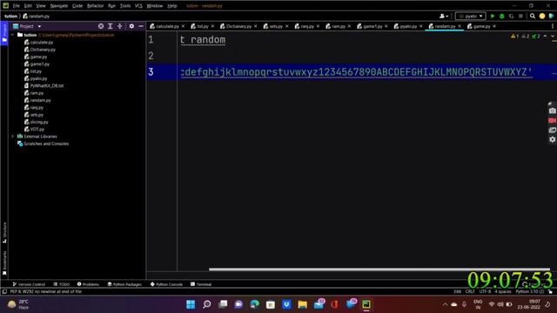Viewport: 557px width, 313px height.
Task: Open the Refactor menu
Action: point(95,6)
